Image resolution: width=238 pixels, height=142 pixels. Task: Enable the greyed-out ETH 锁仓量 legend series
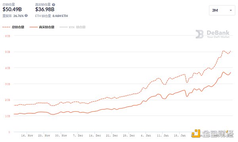click(73, 27)
